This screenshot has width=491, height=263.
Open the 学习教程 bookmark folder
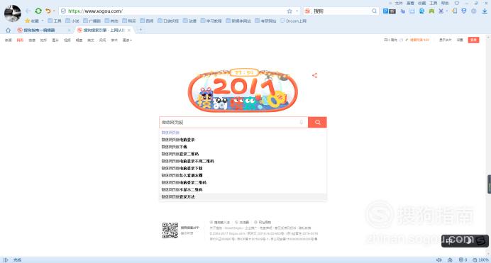coord(211,21)
